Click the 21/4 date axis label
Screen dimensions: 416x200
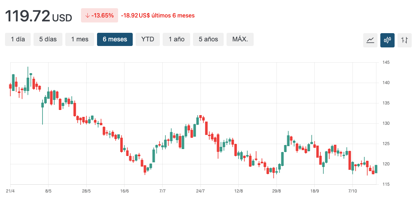click(x=10, y=191)
